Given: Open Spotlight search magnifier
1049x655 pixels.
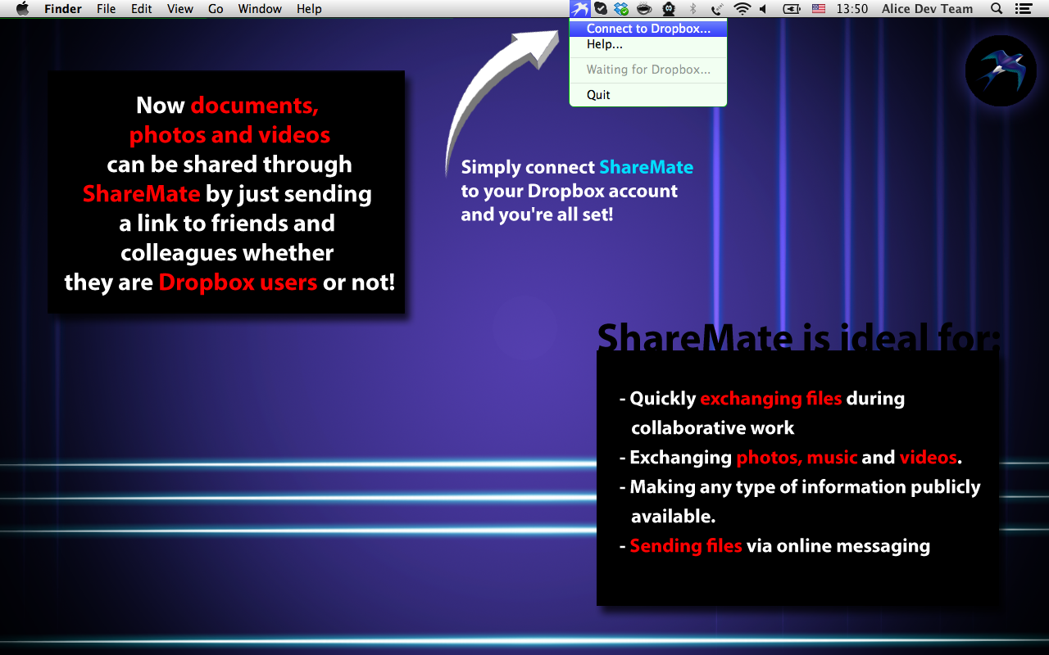Looking at the screenshot, I should [x=997, y=9].
